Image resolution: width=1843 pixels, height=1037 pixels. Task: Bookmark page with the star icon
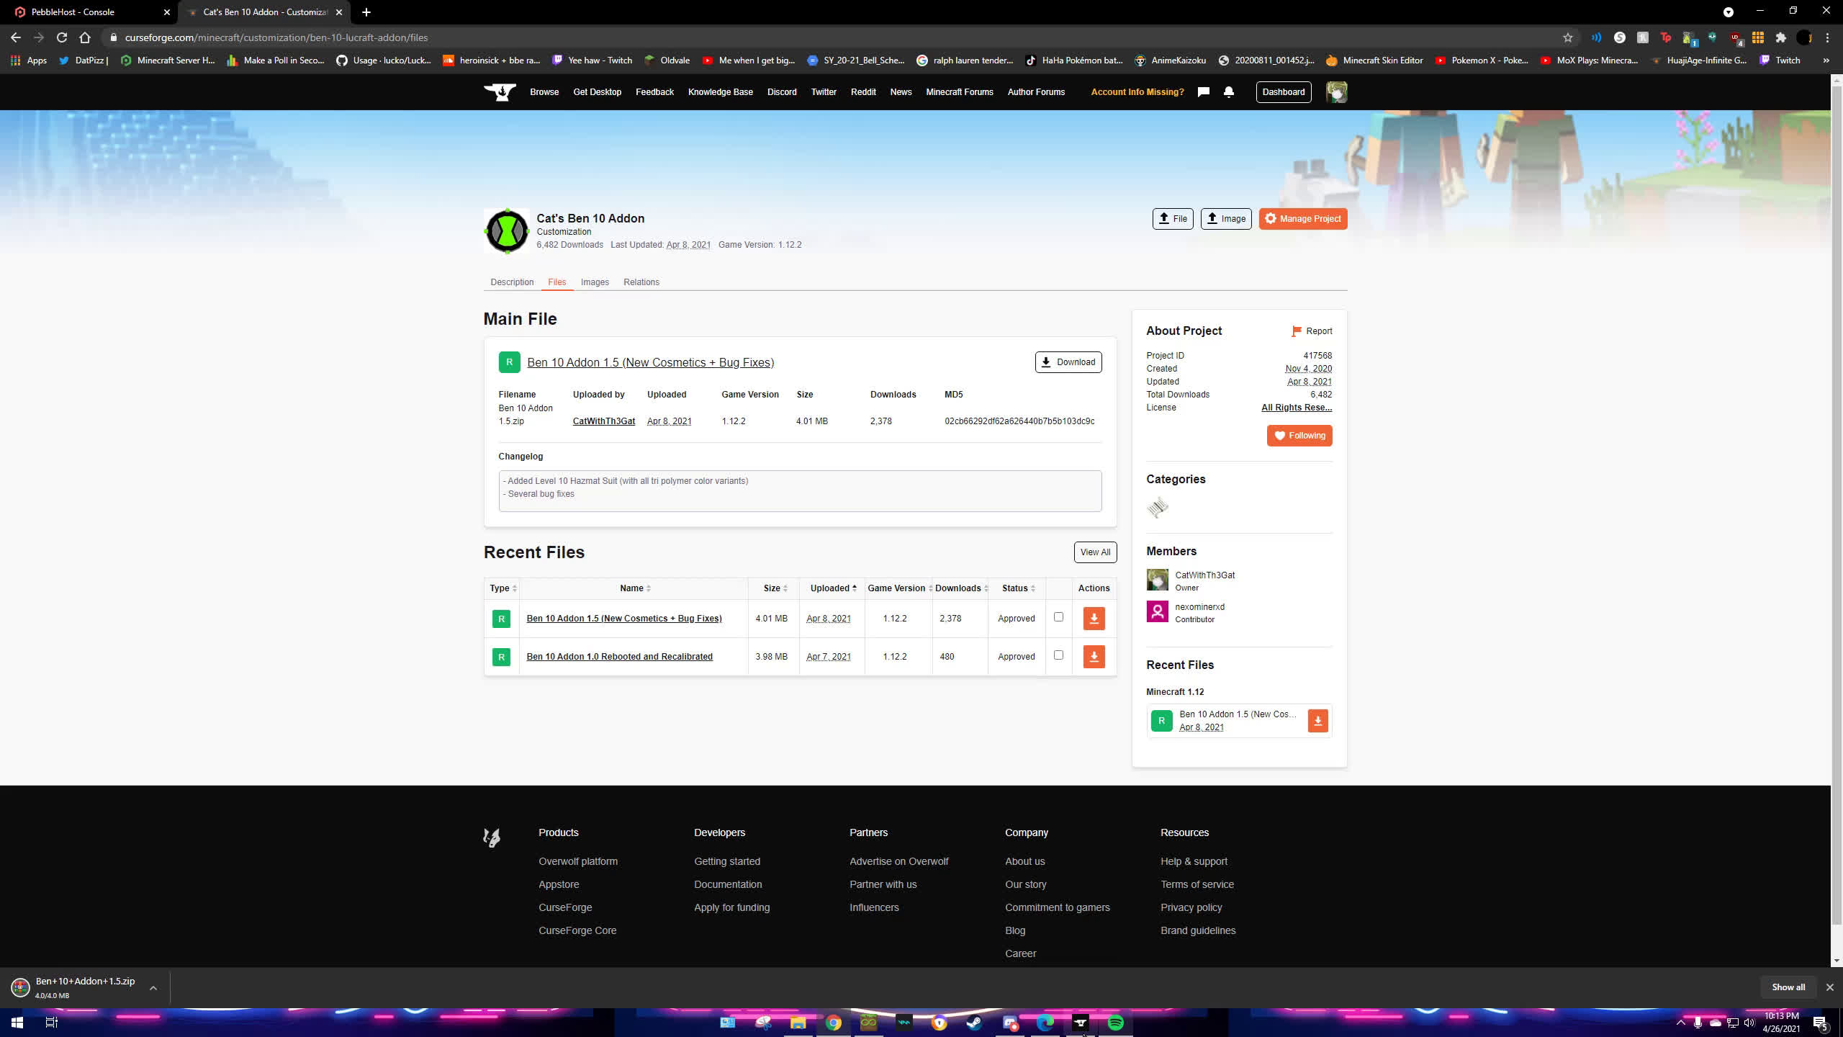tap(1567, 37)
